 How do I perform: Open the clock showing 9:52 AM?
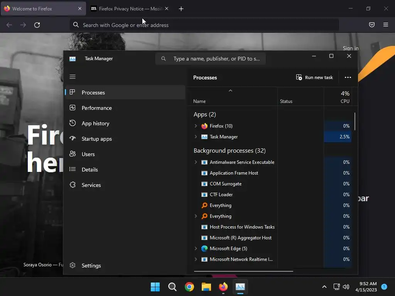(366, 287)
